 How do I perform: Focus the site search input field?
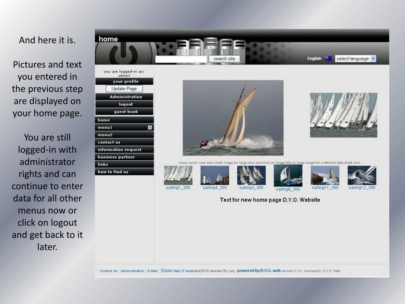click(181, 59)
